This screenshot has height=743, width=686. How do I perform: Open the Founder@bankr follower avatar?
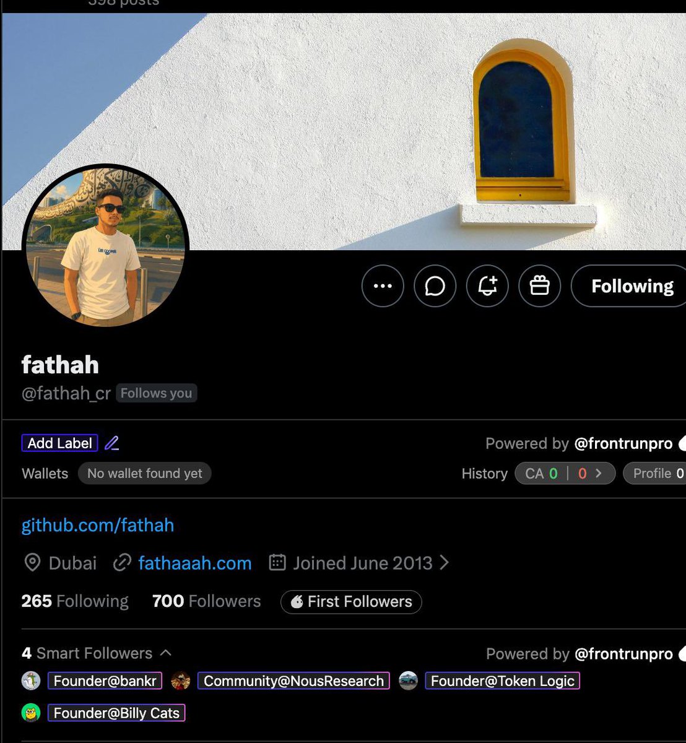pos(31,680)
